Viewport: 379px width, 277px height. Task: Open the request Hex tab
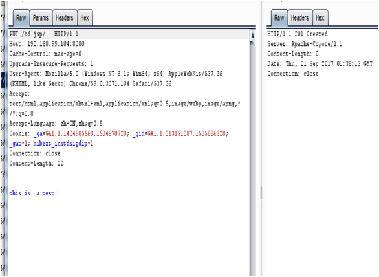point(85,18)
